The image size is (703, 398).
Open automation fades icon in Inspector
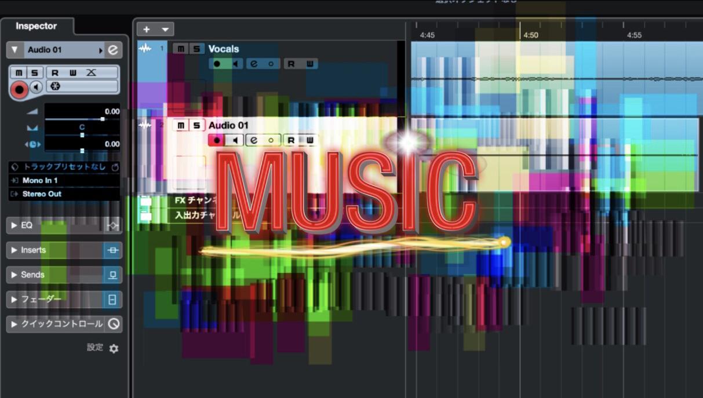pos(91,73)
